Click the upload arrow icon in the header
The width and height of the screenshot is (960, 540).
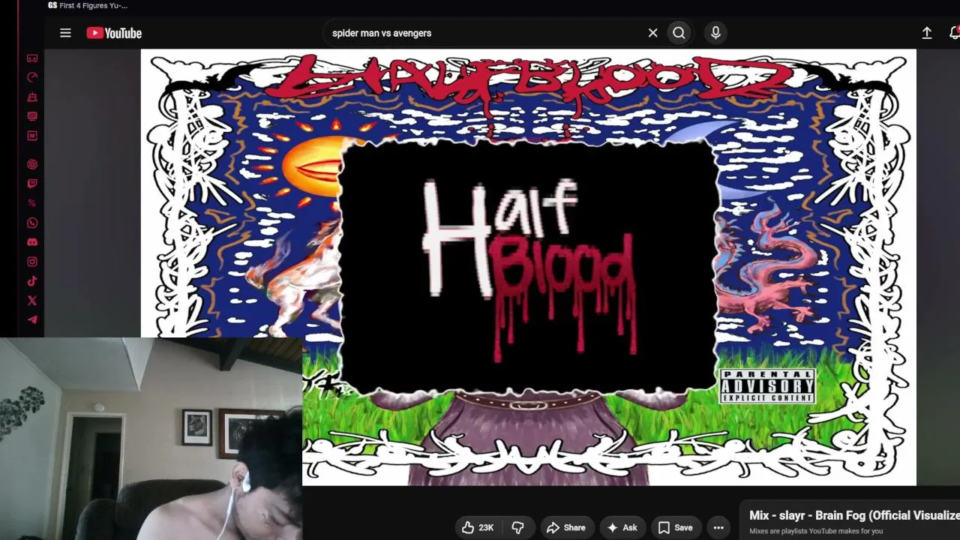[x=927, y=33]
